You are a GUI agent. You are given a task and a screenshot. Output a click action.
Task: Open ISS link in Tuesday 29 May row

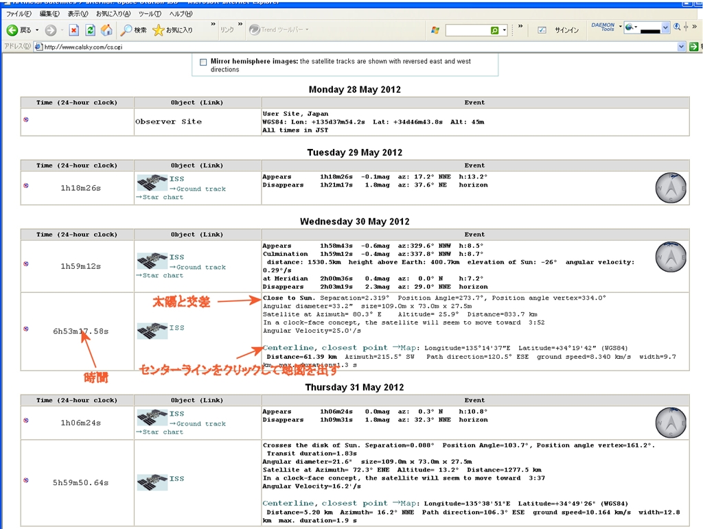click(176, 178)
